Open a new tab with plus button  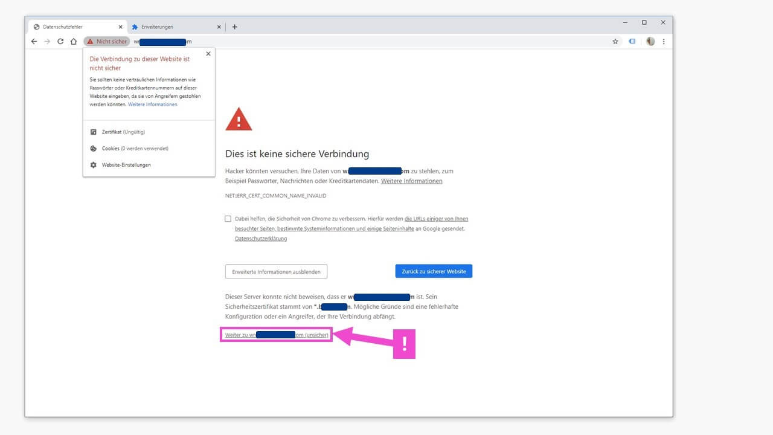click(235, 27)
